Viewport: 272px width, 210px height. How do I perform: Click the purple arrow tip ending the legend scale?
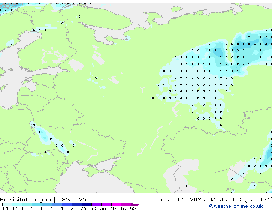136,204
